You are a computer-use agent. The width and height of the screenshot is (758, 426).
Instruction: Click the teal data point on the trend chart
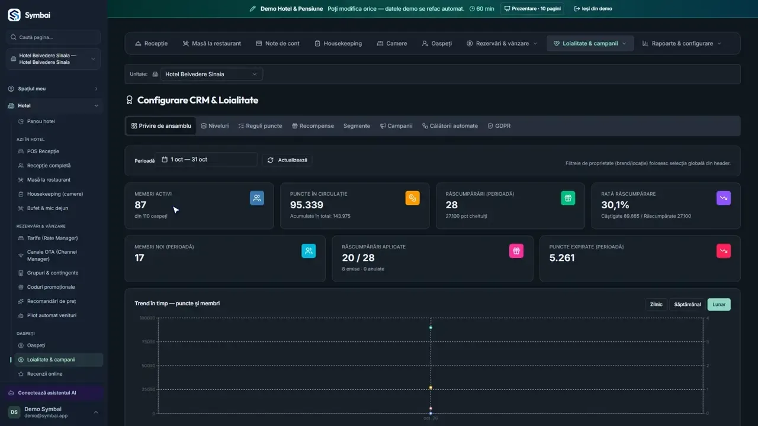(431, 327)
